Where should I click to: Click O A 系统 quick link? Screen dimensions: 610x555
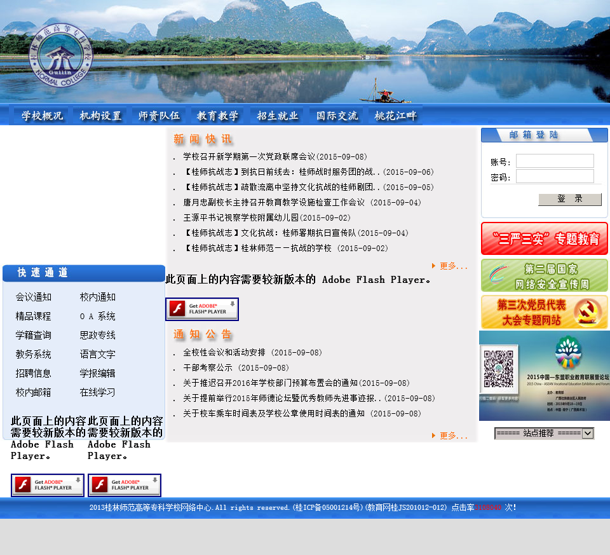98,317
